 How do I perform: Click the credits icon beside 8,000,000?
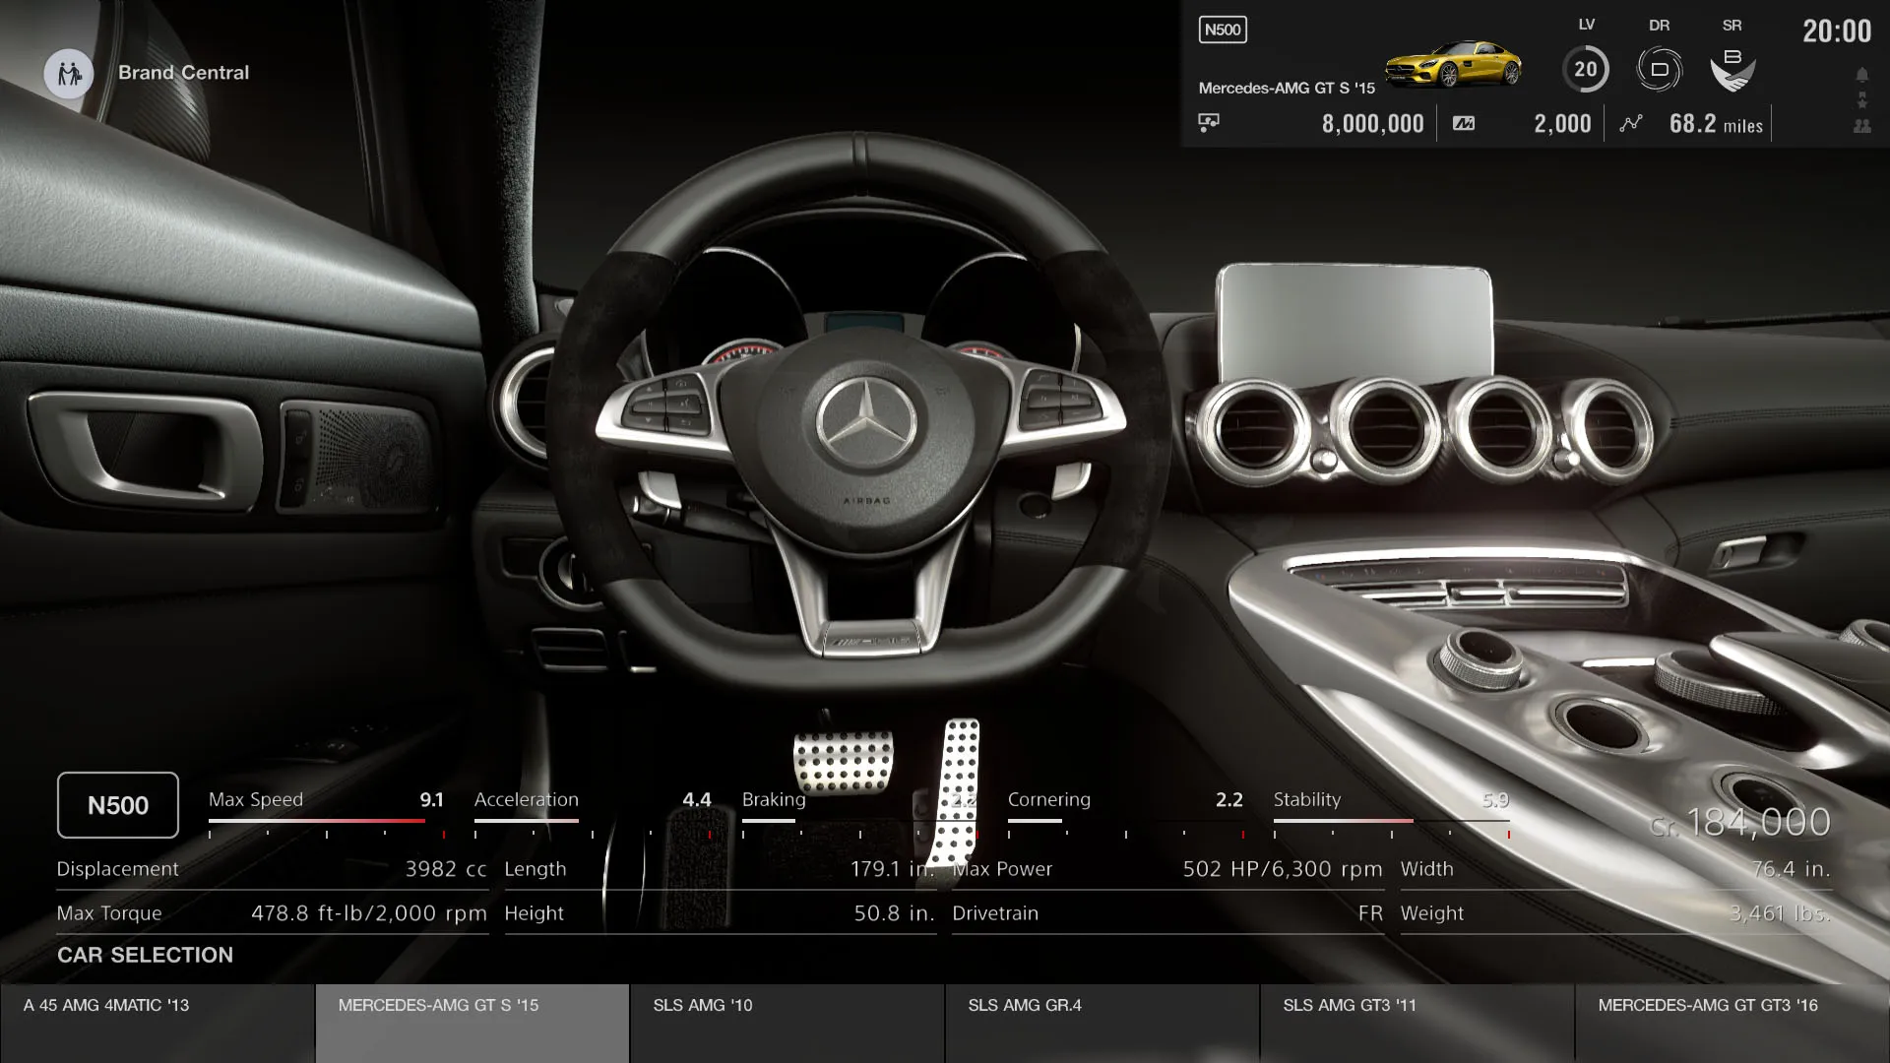(x=1209, y=123)
